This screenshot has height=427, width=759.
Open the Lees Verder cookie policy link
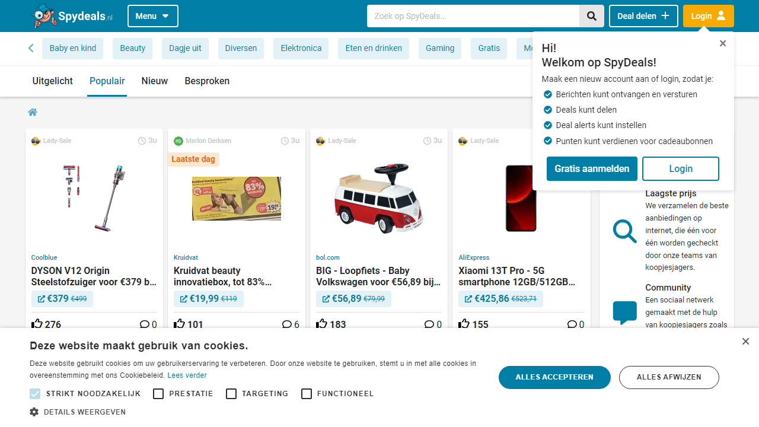click(x=187, y=375)
